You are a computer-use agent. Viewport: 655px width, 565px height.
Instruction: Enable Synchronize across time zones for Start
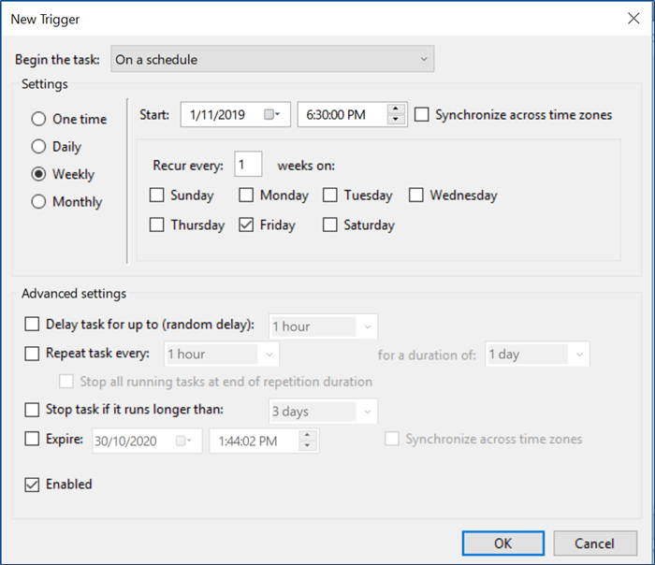tap(422, 115)
